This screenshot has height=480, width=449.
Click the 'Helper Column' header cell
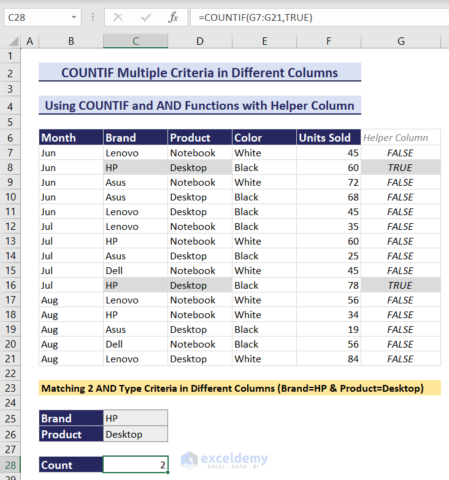(x=401, y=137)
